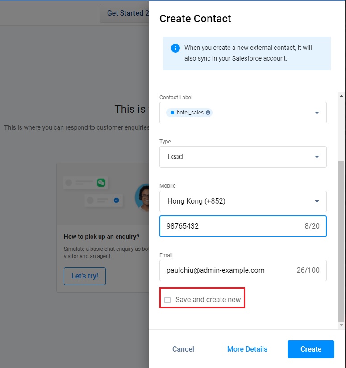Expand the Contact Label dropdown
The image size is (346, 368).
(x=317, y=113)
